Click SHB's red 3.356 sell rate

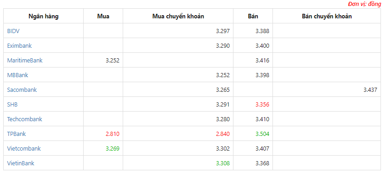tap(262, 105)
